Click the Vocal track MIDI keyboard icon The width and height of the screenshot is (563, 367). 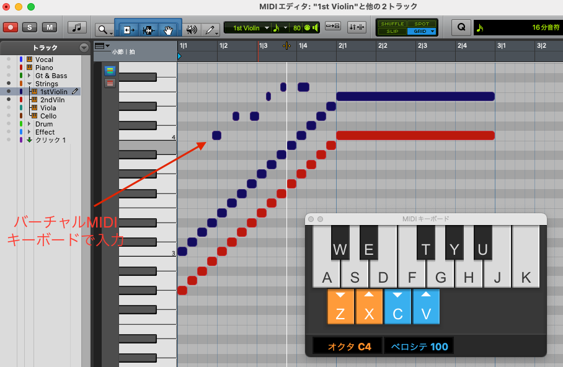pyautogui.click(x=29, y=60)
